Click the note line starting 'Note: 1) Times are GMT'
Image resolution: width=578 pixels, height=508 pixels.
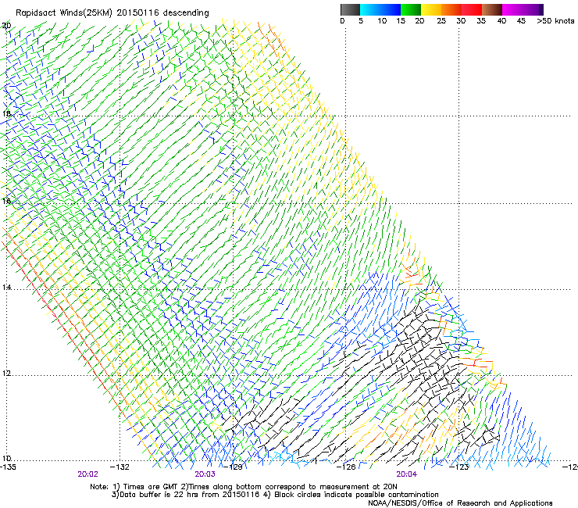click(244, 487)
